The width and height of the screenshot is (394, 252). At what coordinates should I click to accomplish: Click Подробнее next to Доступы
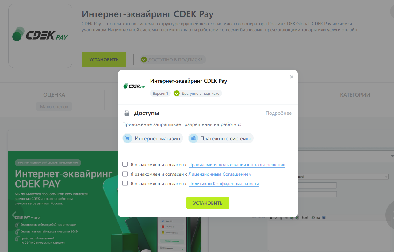coord(278,113)
